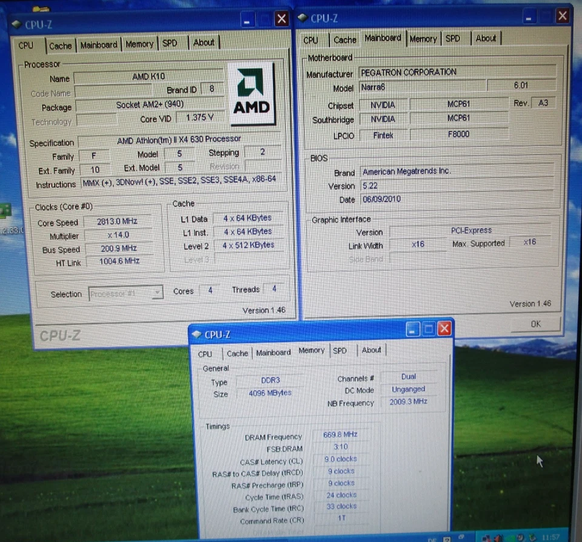Click the AMD logo in the Processor section
Screen dimensions: 582x542
[252, 92]
